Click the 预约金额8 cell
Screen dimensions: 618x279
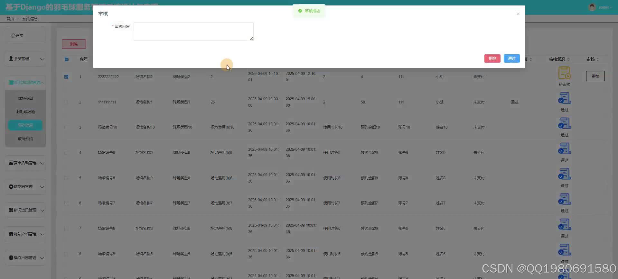click(369, 178)
